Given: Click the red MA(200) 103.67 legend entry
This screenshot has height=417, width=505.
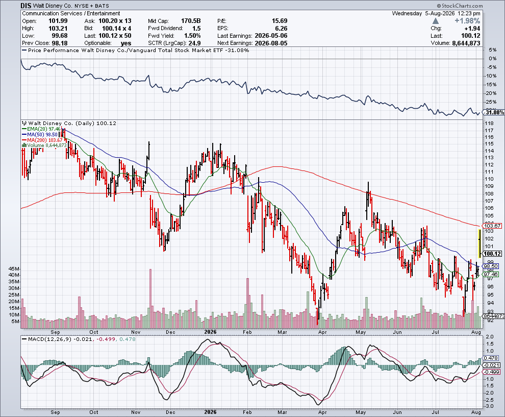Looking at the screenshot, I should (x=42, y=140).
